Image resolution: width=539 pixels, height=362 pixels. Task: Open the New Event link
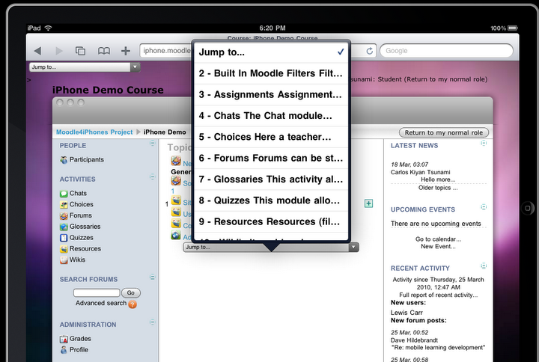tap(438, 247)
